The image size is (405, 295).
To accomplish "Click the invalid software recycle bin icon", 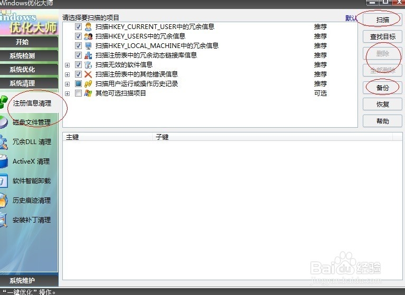I will (x=88, y=65).
